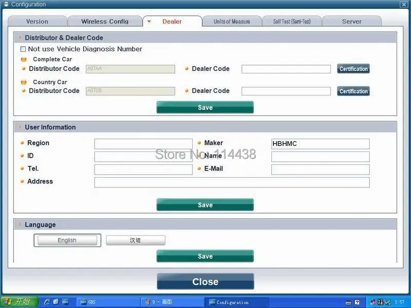Viewport: 411px width, 308px height.
Task: Close the Configuration dialog with the Close button
Action: click(205, 281)
